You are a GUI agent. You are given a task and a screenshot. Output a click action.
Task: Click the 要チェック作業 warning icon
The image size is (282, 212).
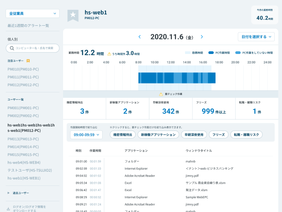(x=161, y=94)
